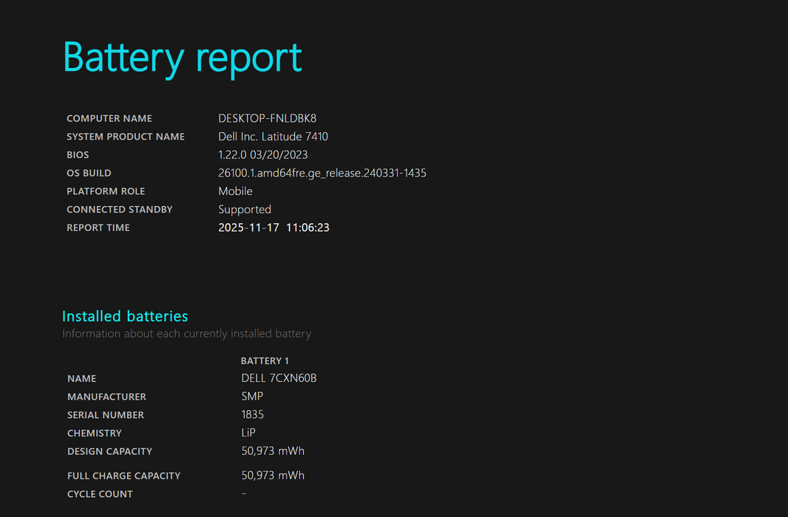The width and height of the screenshot is (788, 517).
Task: Click the BIOS version 1.22.0 value
Action: [262, 155]
